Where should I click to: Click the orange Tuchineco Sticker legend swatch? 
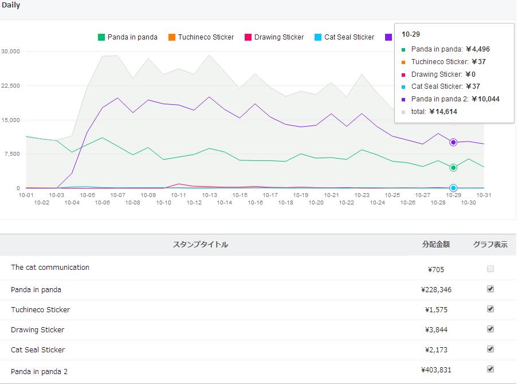click(172, 37)
